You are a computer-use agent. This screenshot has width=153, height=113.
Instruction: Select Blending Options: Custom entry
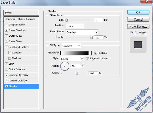click(21, 19)
